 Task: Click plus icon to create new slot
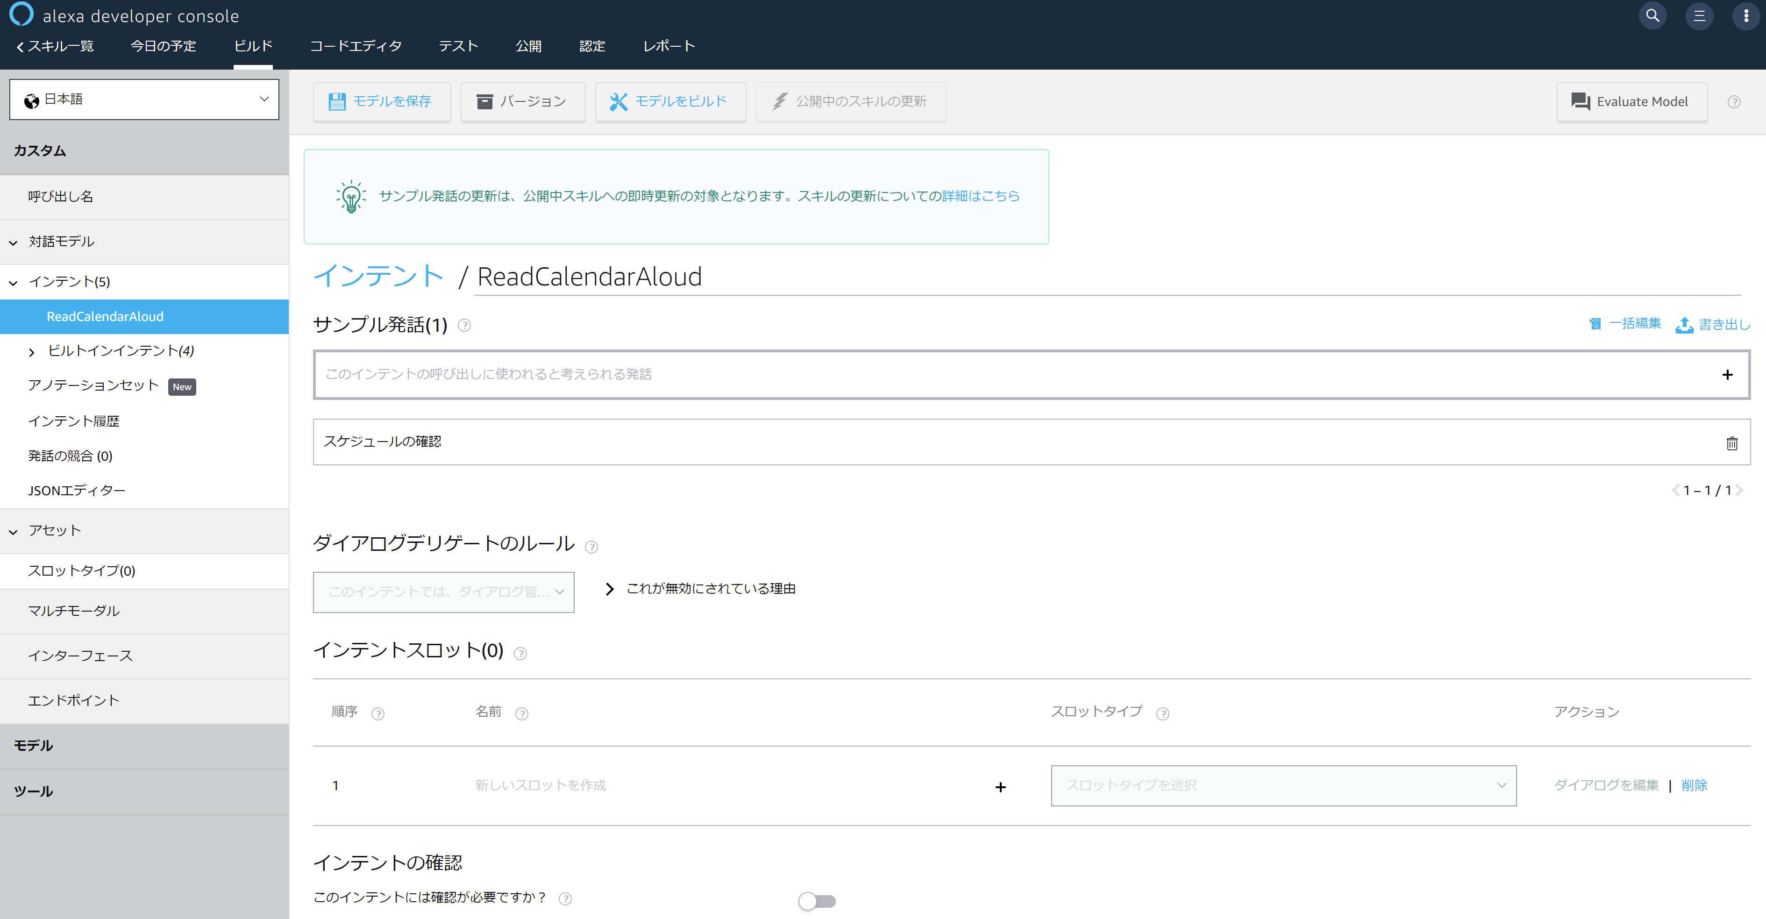pyautogui.click(x=1000, y=787)
